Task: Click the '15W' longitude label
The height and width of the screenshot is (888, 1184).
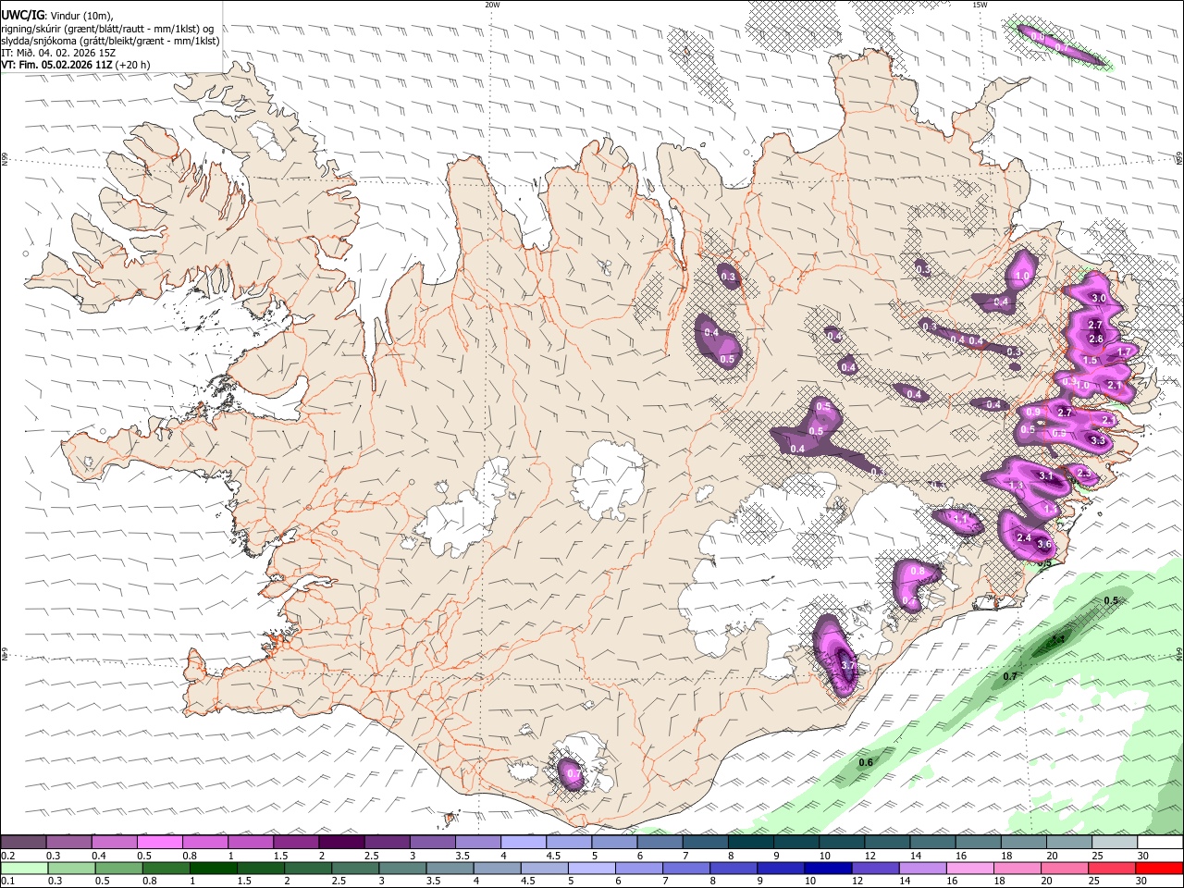Action: pos(979,5)
